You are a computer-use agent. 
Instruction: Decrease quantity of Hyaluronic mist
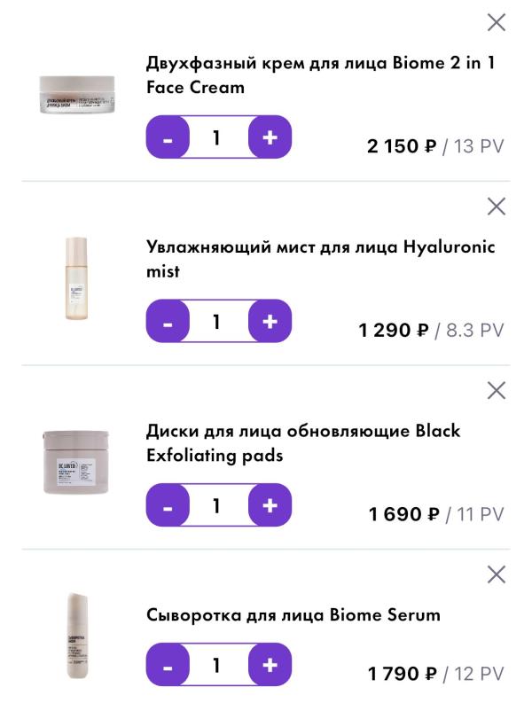(168, 322)
